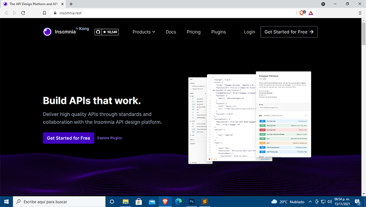Go to the Docs page
The width and height of the screenshot is (366, 207).
point(171,32)
